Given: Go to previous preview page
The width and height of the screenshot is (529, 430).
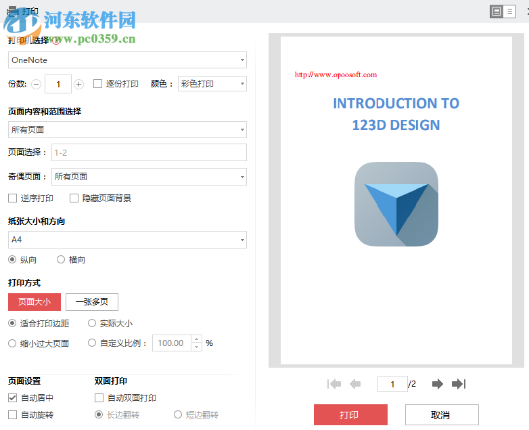Looking at the screenshot, I should tap(355, 384).
